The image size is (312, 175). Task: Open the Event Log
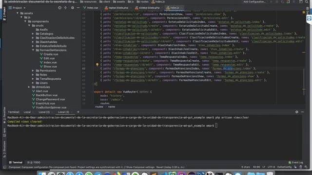click(x=296, y=162)
